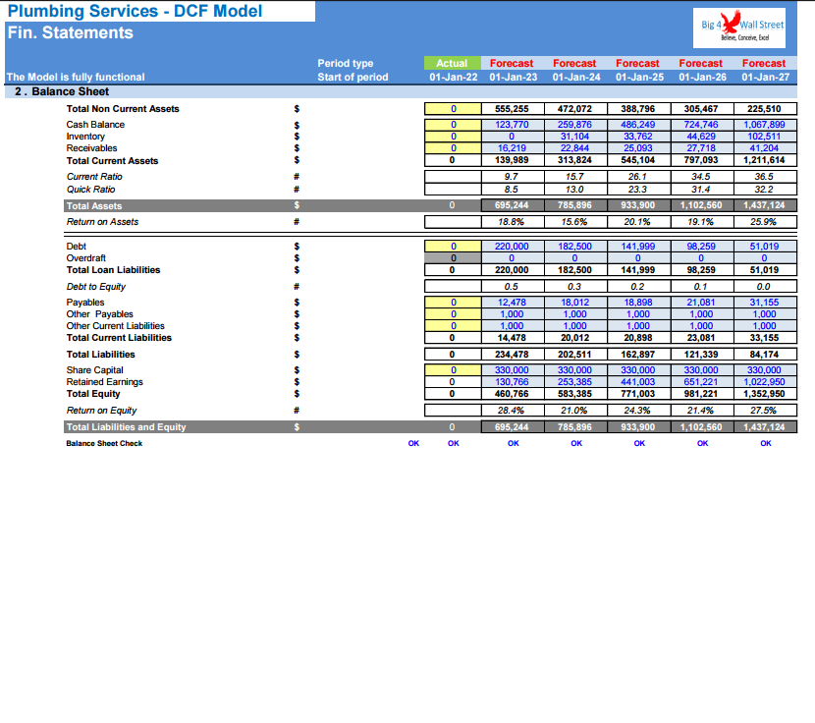
Task: Select the 01-Jan-22 start of period cell
Action: (x=454, y=77)
